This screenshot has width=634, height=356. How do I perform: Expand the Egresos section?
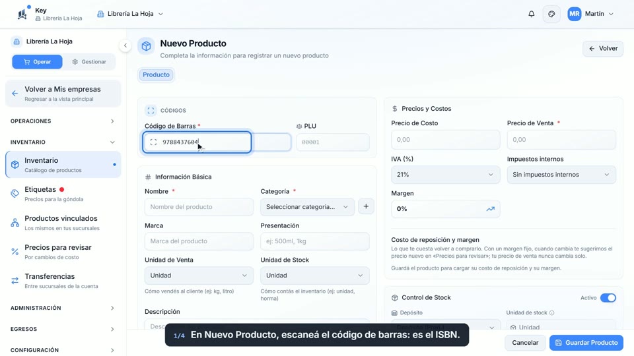63,329
